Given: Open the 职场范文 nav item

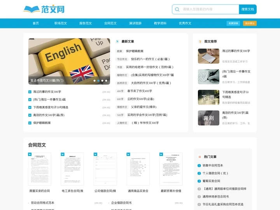Looking at the screenshot, I should (x=61, y=23).
